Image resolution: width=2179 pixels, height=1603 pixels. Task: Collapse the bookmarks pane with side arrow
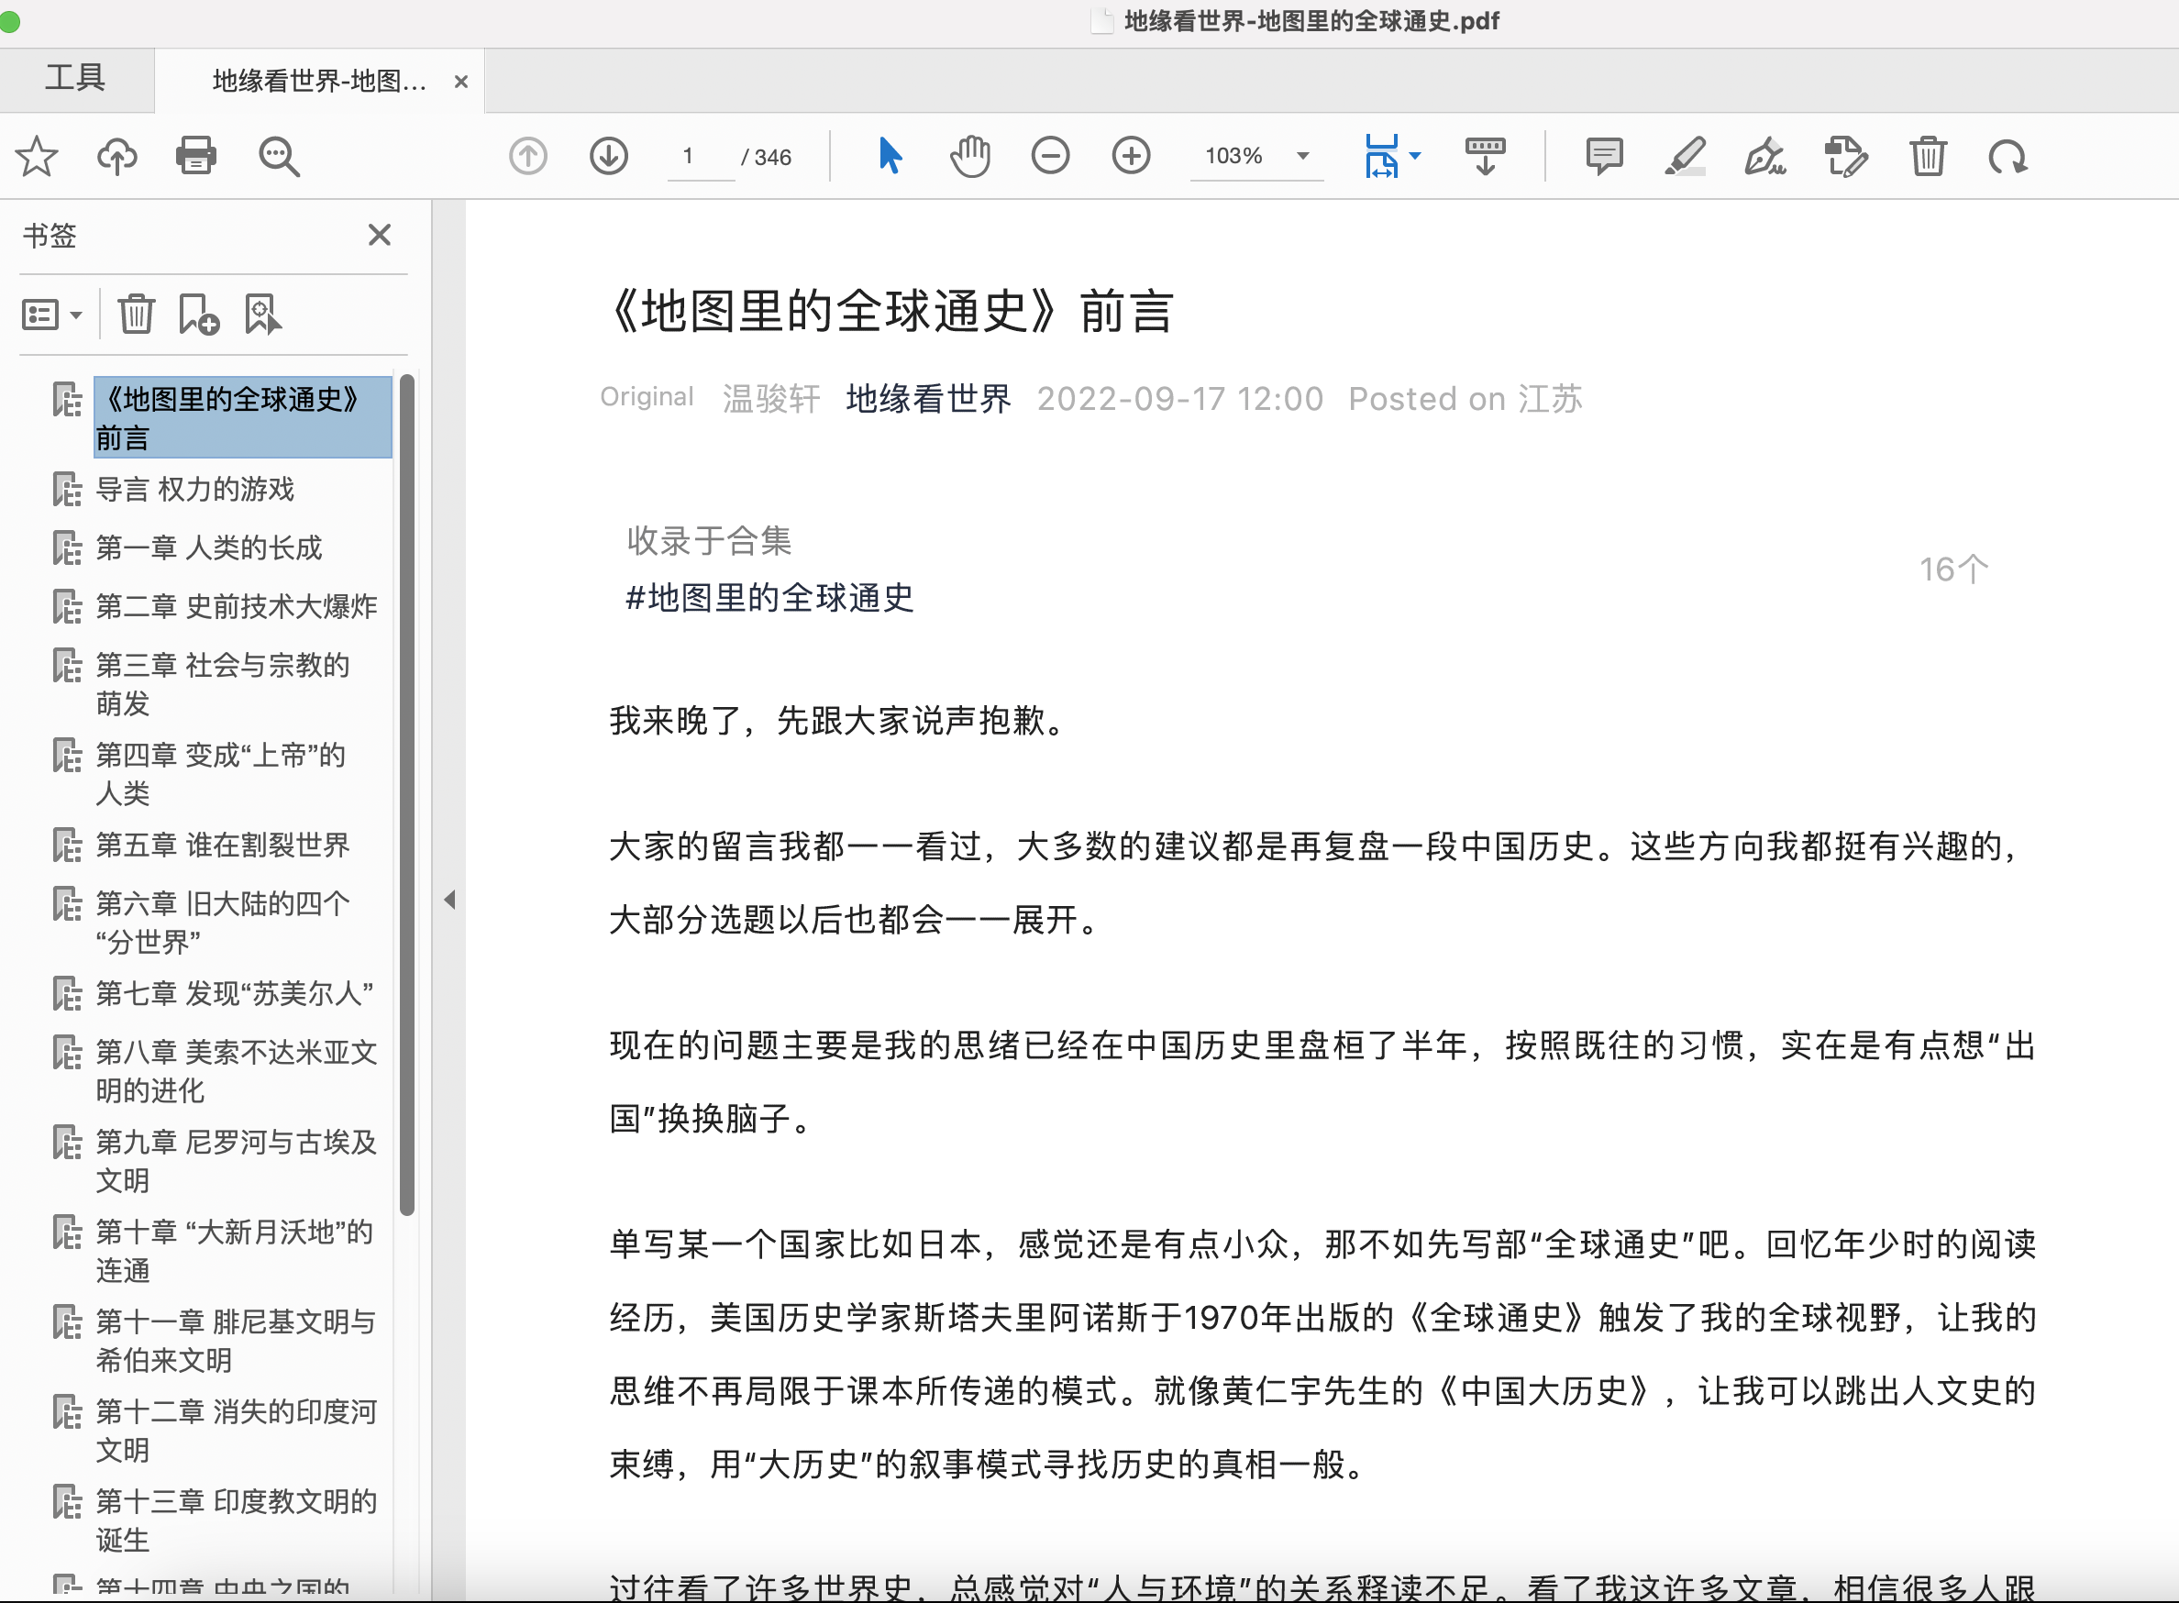(x=449, y=900)
